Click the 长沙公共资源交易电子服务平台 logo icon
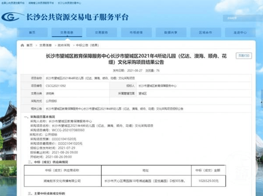The image size is (263, 196). 10,17
